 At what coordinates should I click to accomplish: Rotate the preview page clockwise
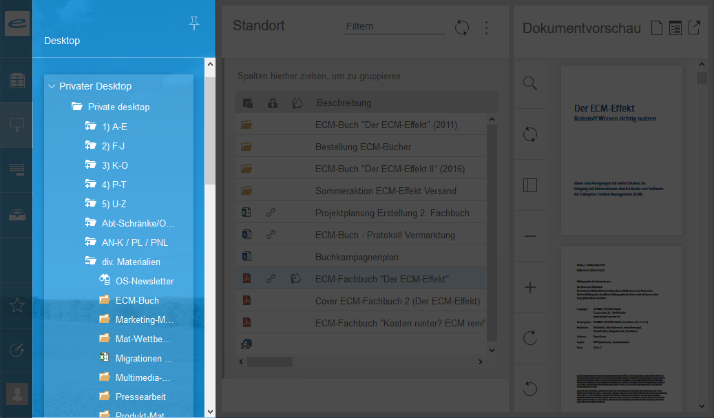(530, 337)
